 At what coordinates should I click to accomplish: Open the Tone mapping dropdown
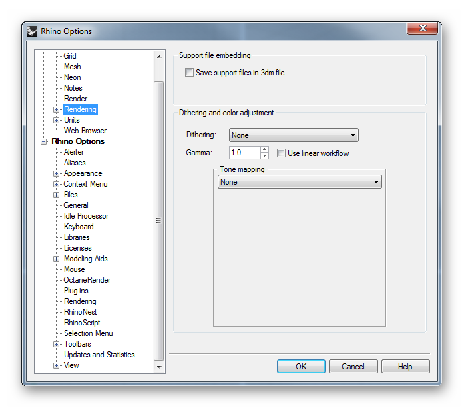(300, 182)
